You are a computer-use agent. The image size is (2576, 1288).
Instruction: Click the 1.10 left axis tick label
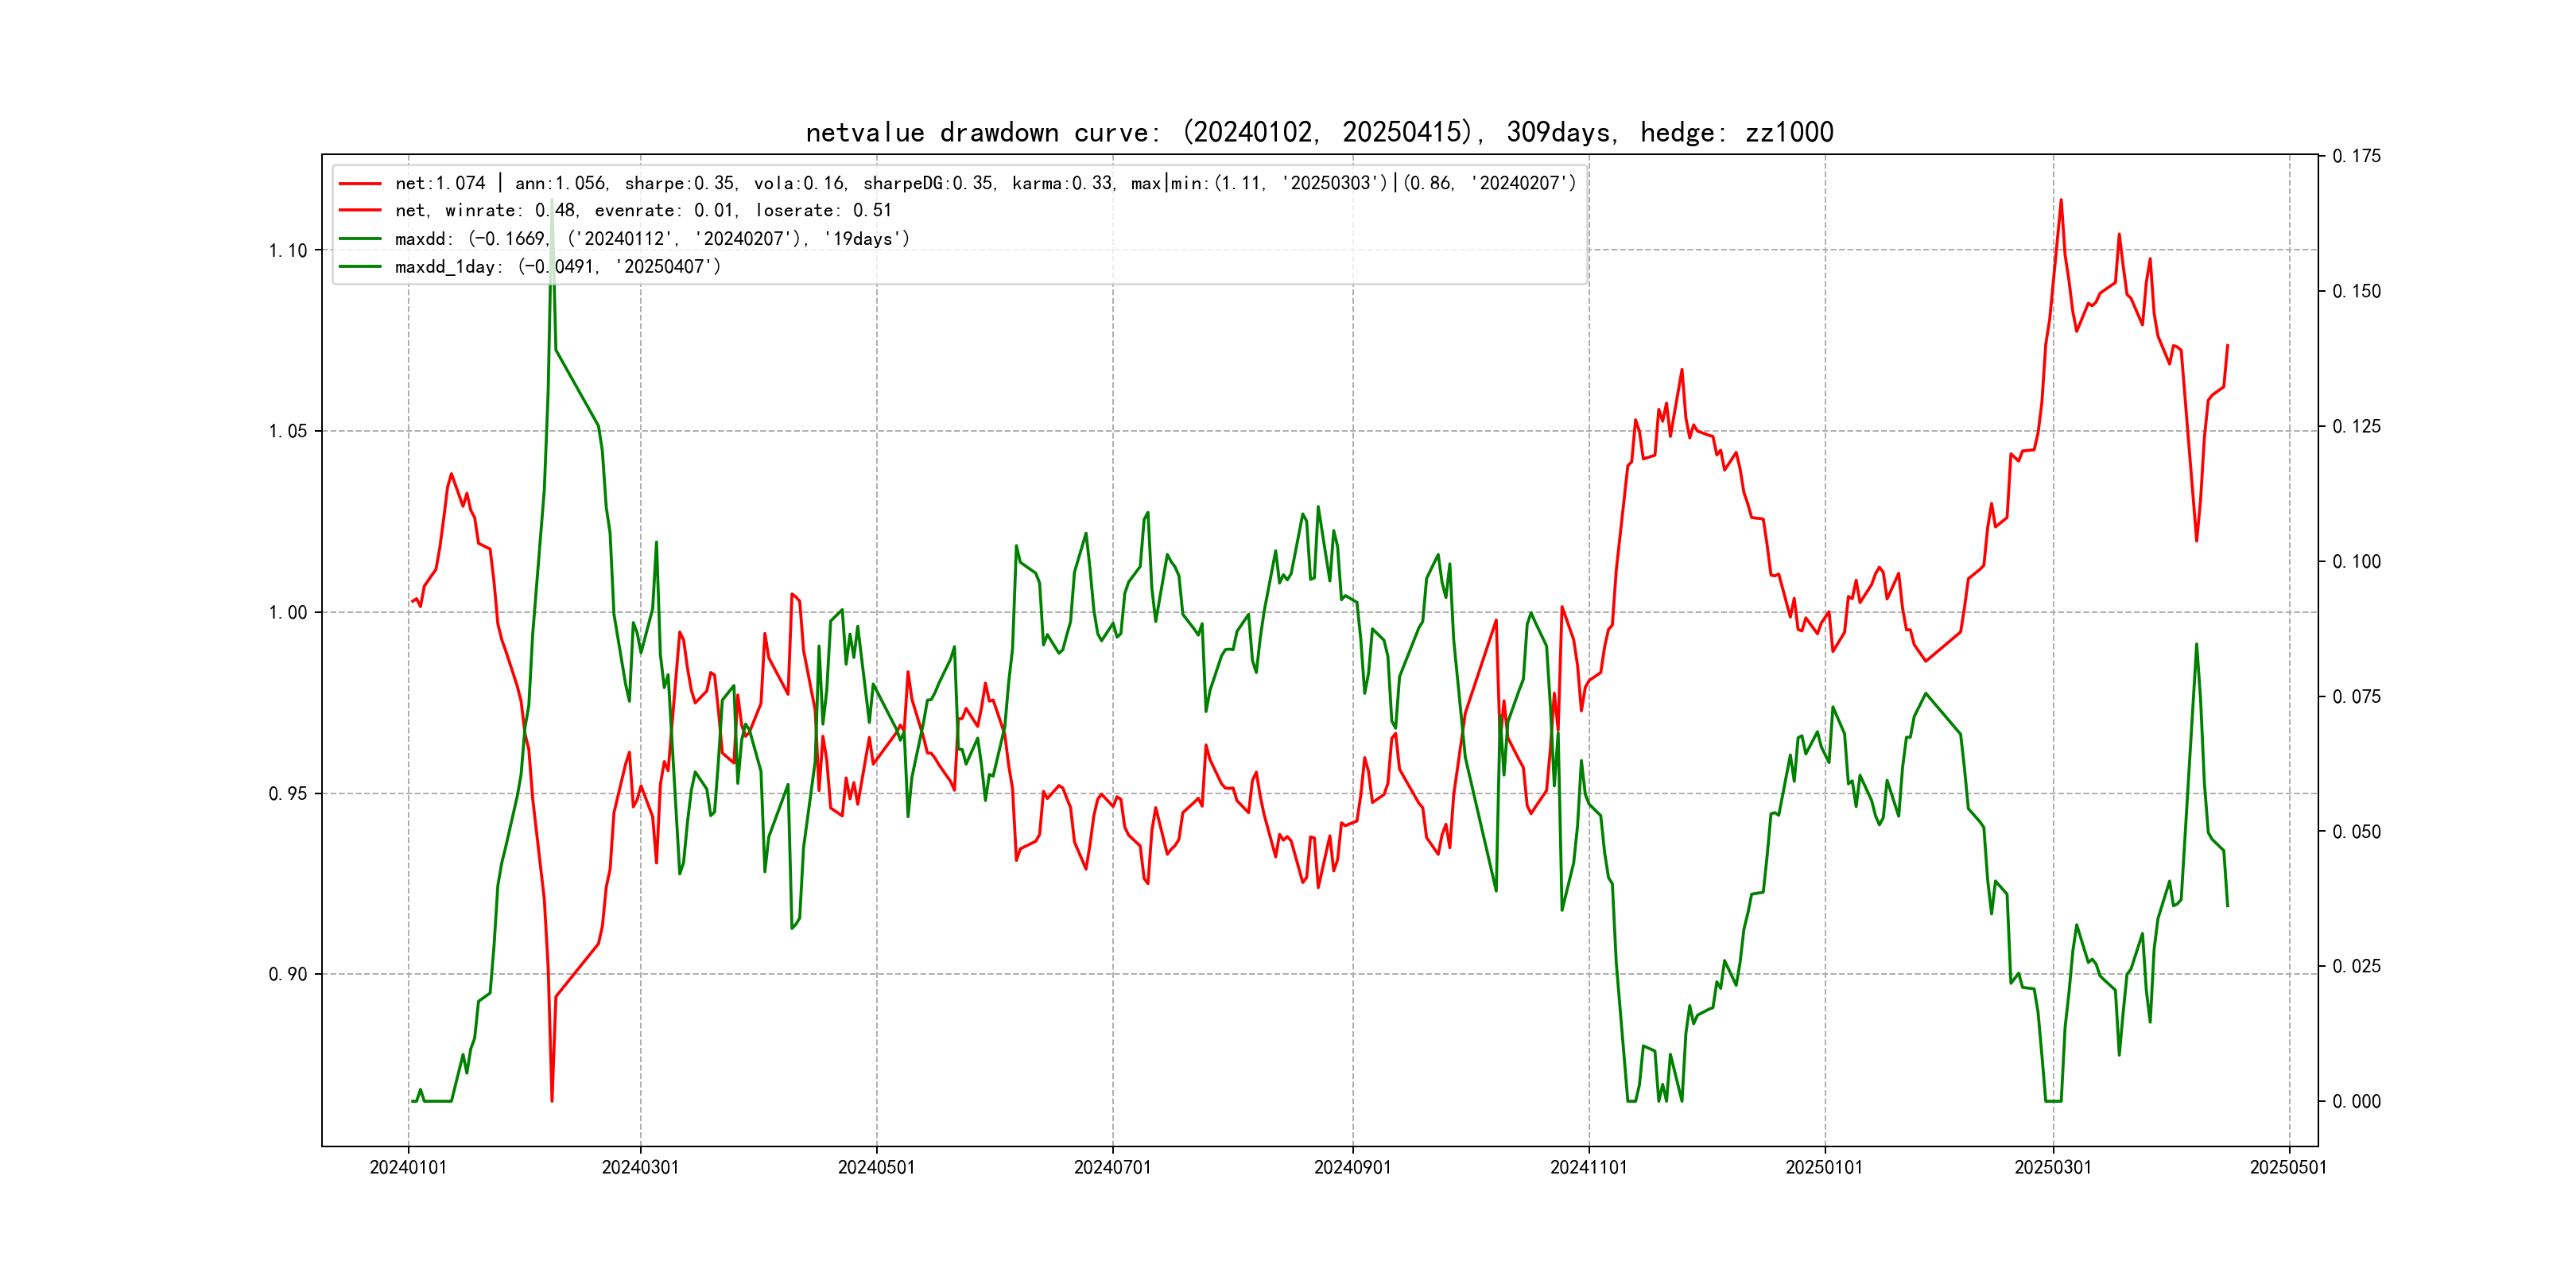[288, 251]
